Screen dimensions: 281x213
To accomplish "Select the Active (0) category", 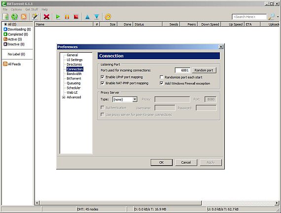I will click(x=13, y=39).
